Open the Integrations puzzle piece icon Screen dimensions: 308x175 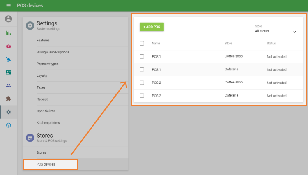pyautogui.click(x=9, y=99)
